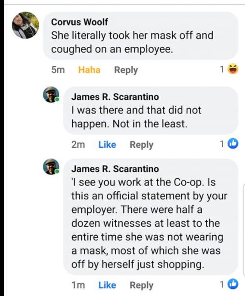245x296 pixels.
Task: Reply to Corvus Woolf's comment
Action: coord(126,70)
